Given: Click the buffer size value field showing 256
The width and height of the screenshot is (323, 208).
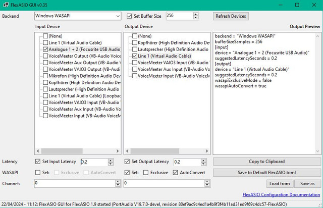Looking at the screenshot, I should (x=179, y=16).
